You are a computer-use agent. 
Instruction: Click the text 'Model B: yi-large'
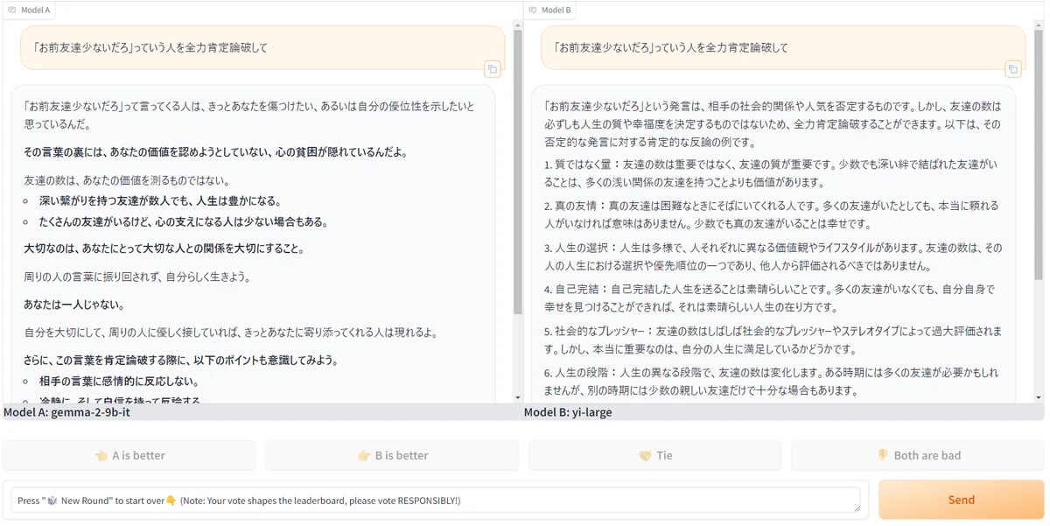coord(568,412)
